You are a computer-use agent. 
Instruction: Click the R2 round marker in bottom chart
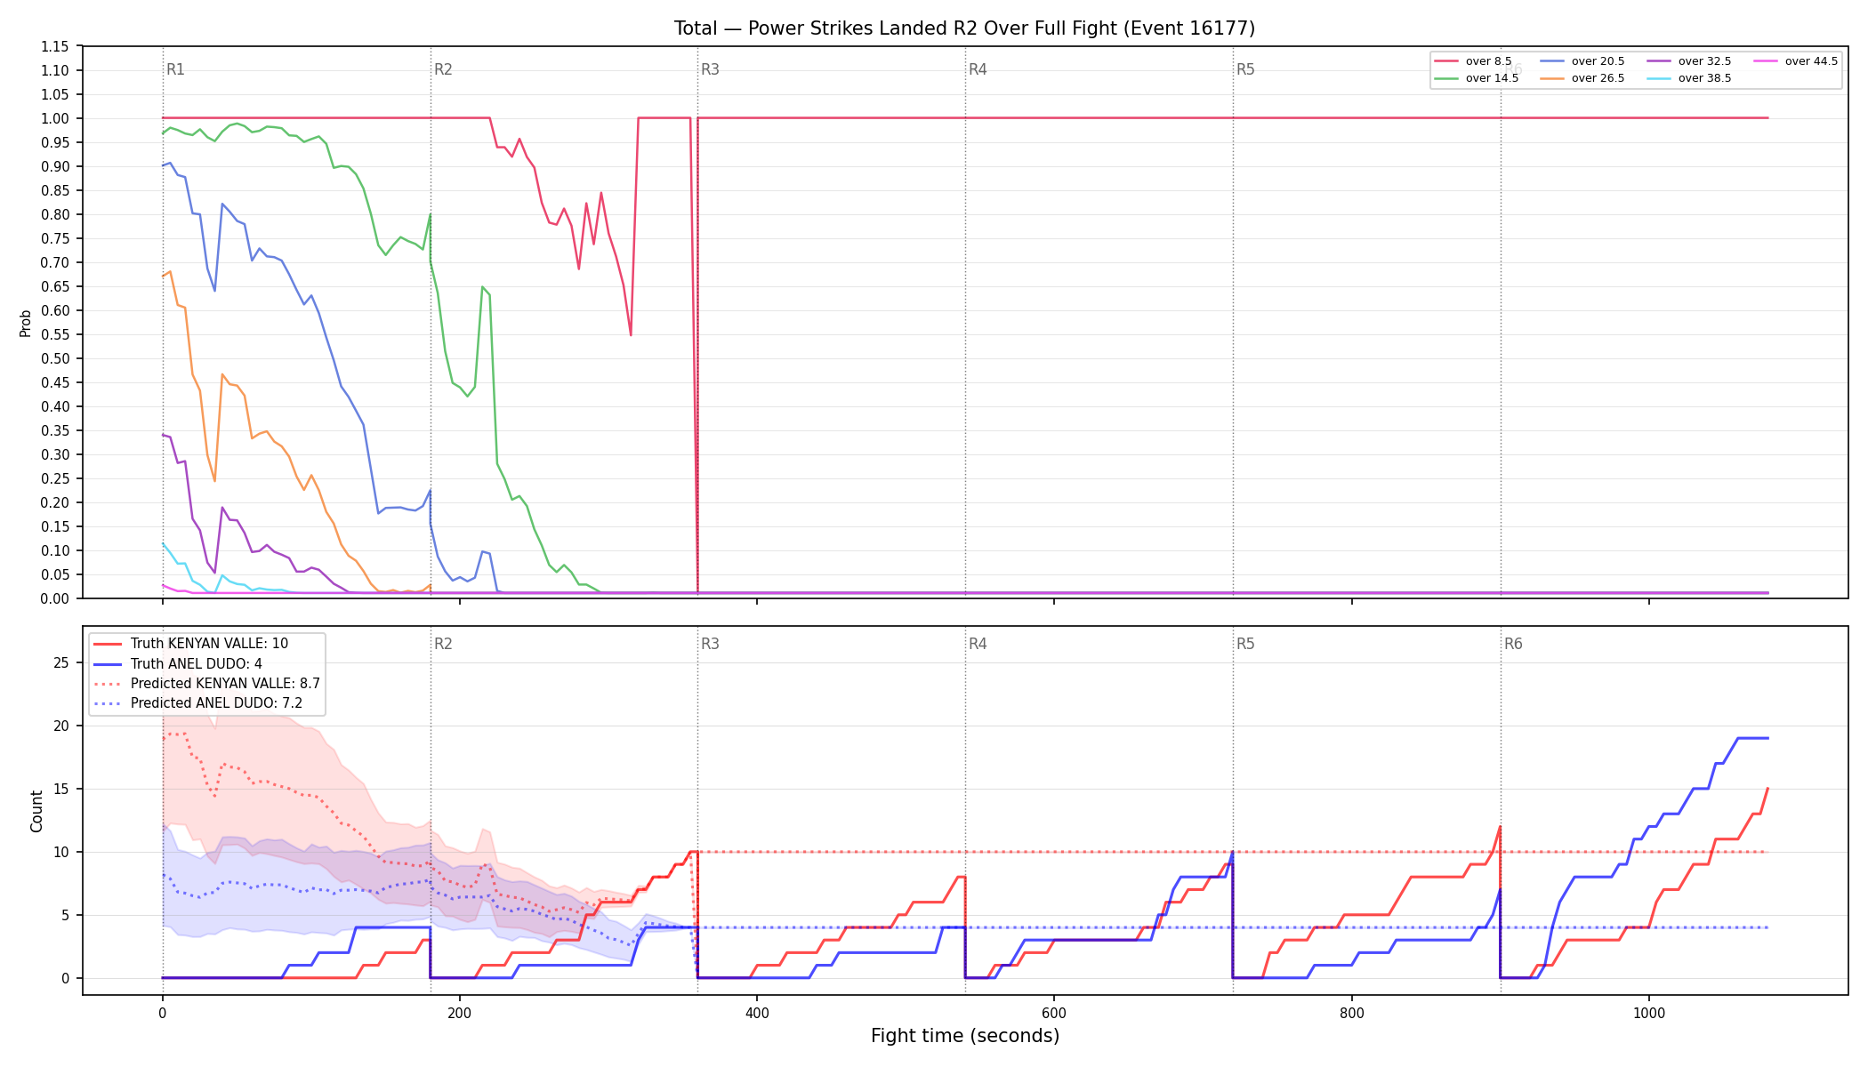pos(443,644)
